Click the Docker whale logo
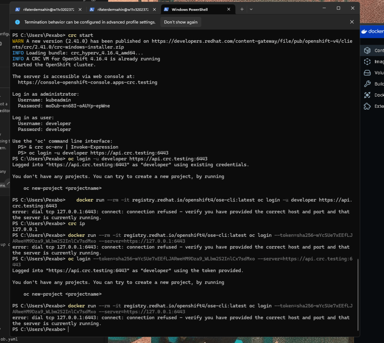This screenshot has width=384, height=343. pos(364,32)
